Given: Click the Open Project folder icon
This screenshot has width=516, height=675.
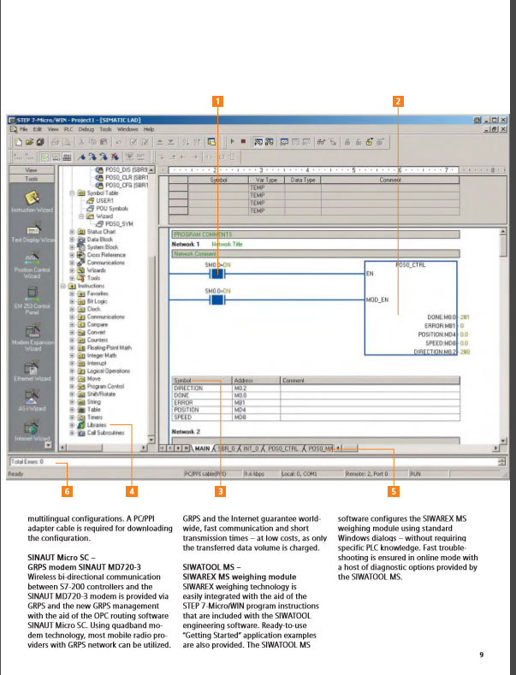Looking at the screenshot, I should click(x=29, y=142).
